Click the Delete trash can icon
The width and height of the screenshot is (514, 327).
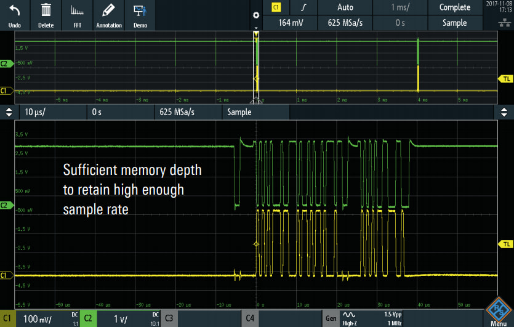click(46, 10)
